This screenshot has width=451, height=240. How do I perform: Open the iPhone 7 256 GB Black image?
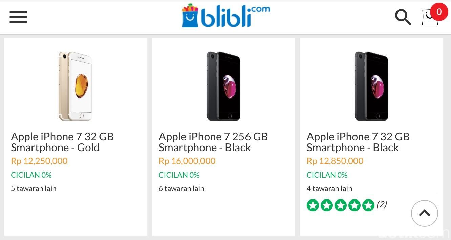click(x=223, y=86)
